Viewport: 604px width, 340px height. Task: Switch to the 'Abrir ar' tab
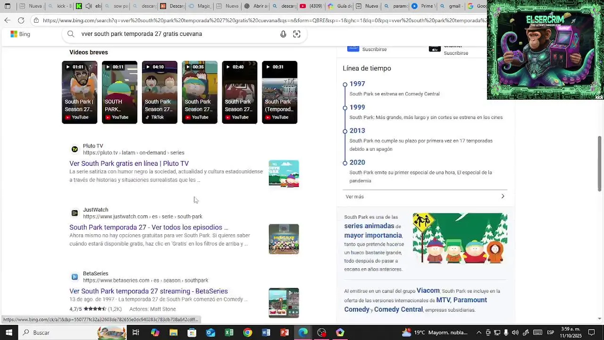(255, 6)
